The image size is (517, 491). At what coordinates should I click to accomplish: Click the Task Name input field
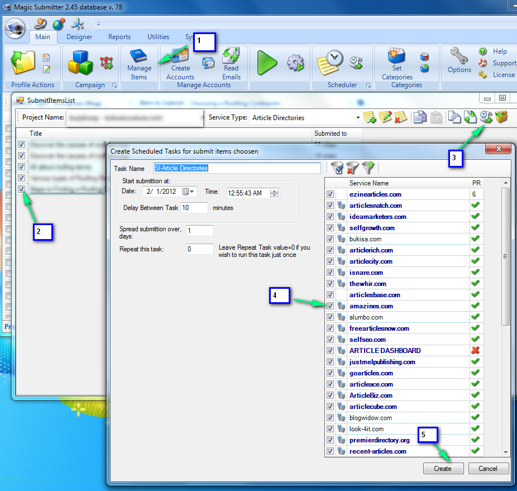237,168
